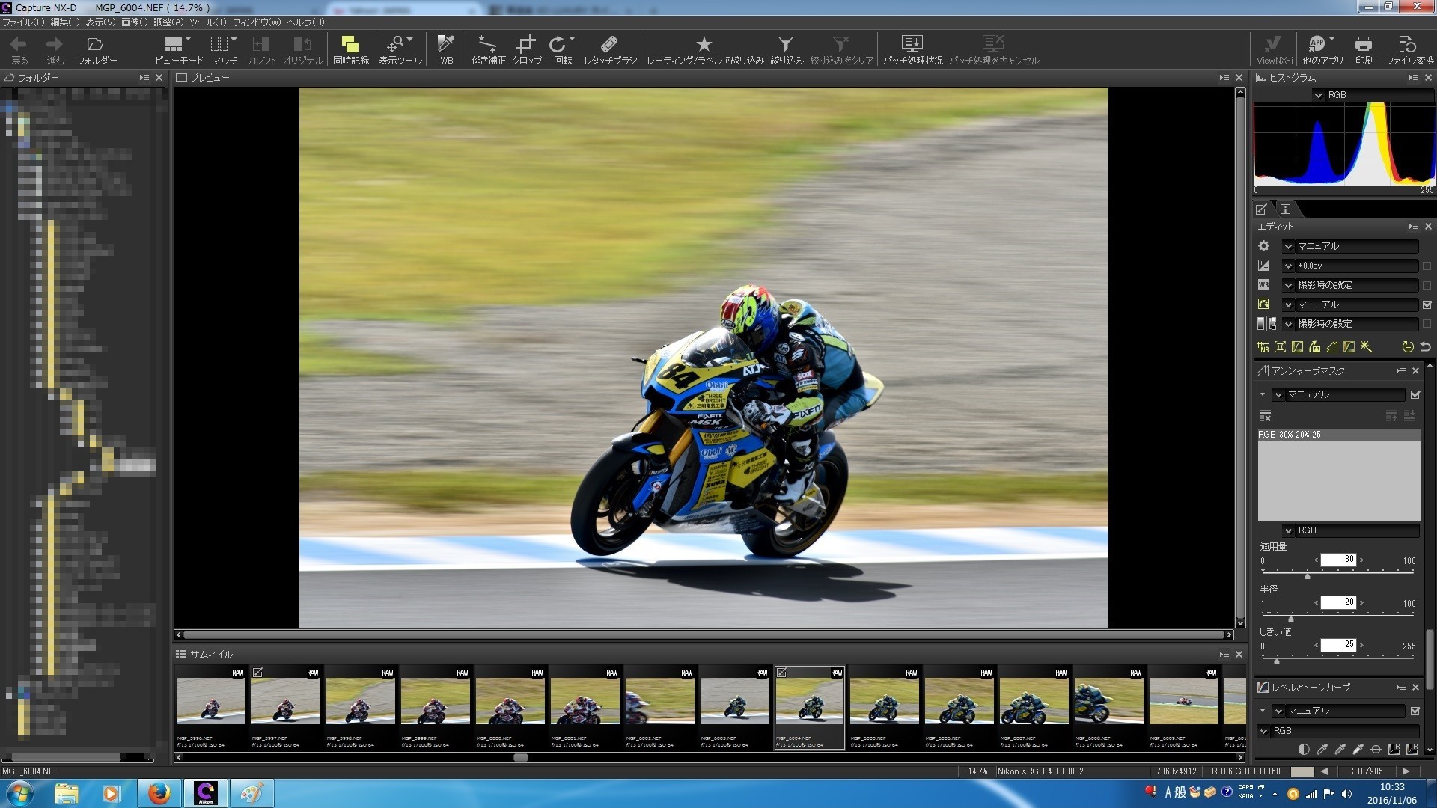Uncheck the picture control マニュアル checkbox

[1427, 304]
